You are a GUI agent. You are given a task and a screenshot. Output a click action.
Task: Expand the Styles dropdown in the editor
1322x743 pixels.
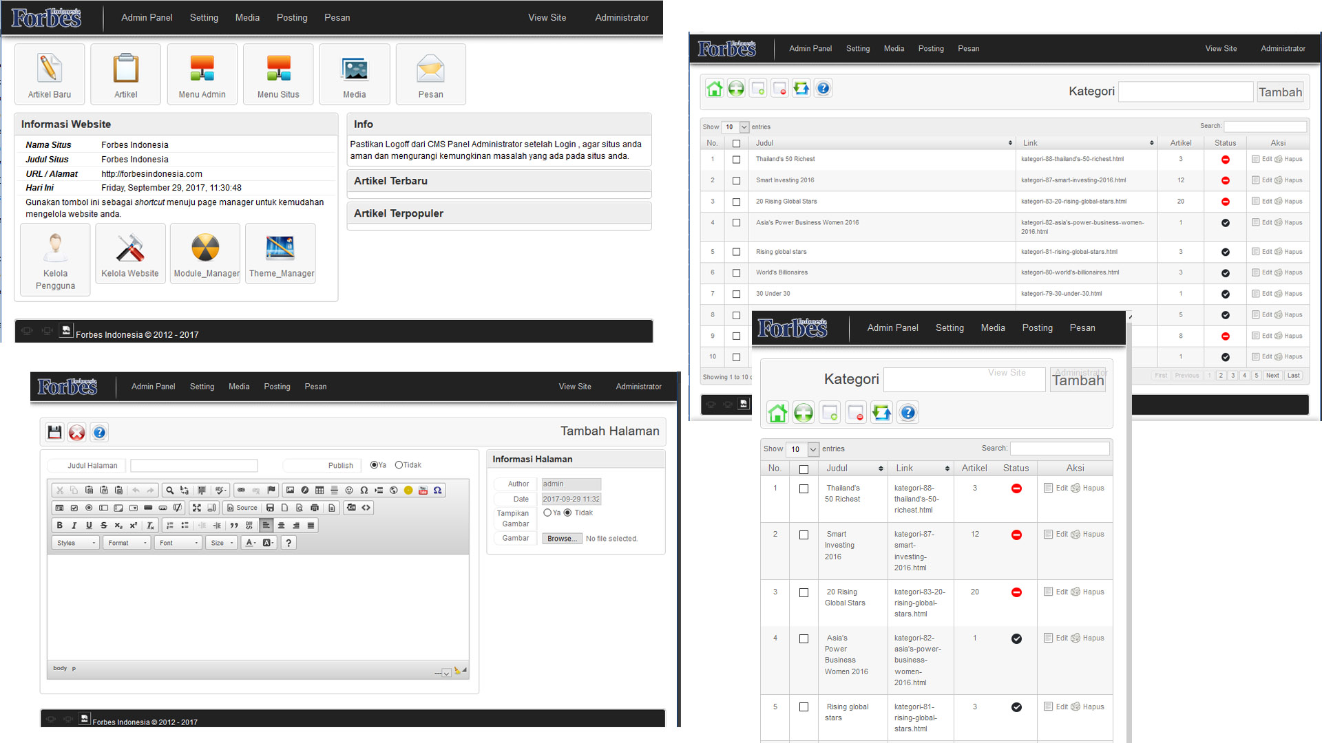76,543
